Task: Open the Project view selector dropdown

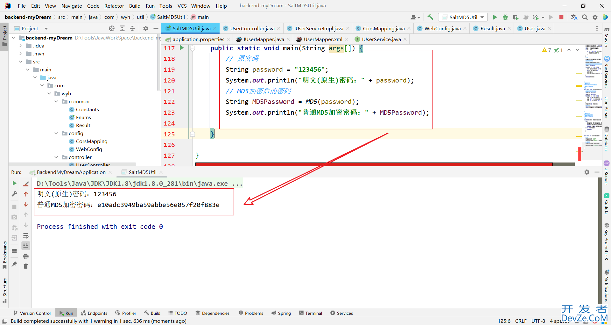Action: coord(46,29)
